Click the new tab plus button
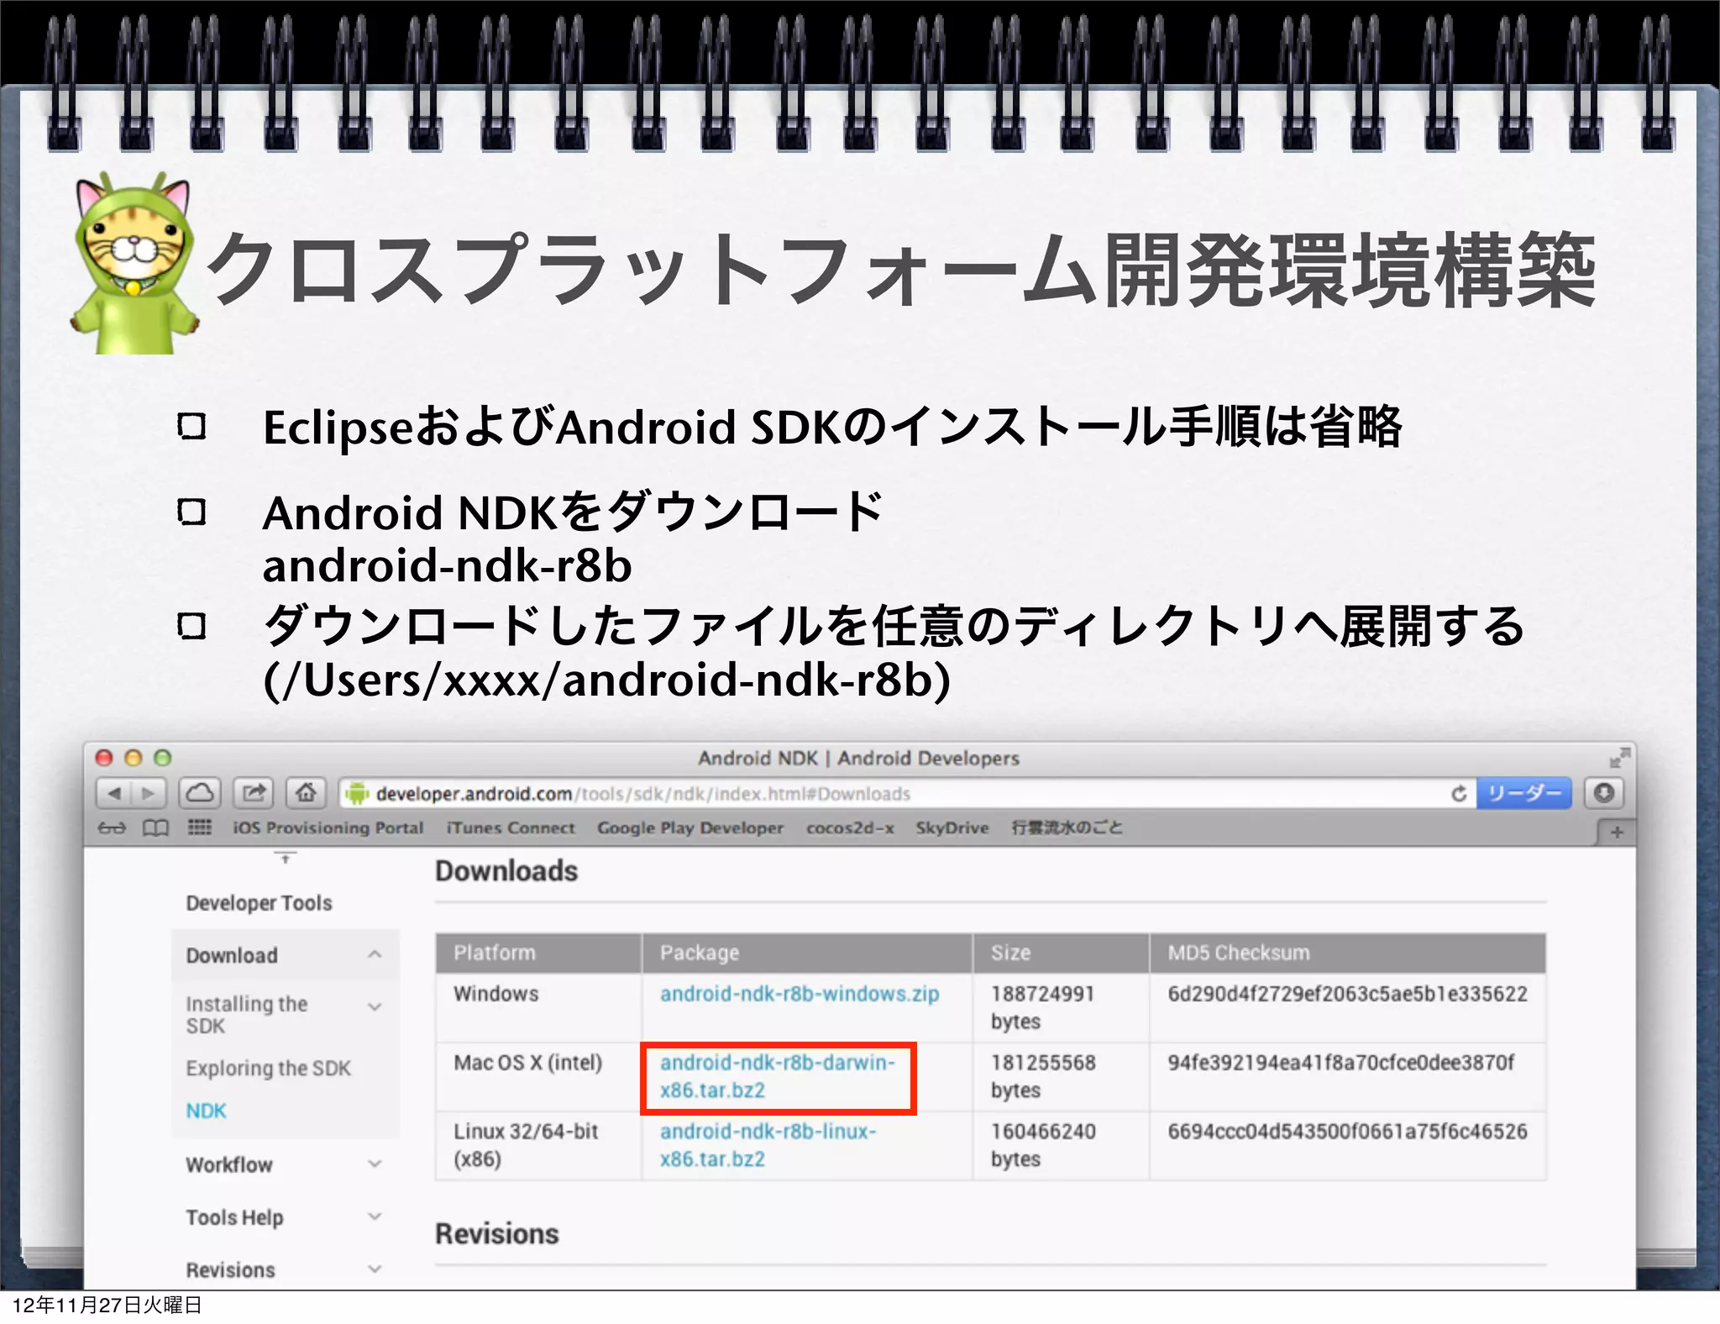 coord(1617,832)
